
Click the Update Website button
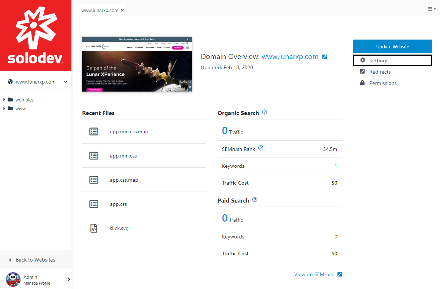[393, 47]
